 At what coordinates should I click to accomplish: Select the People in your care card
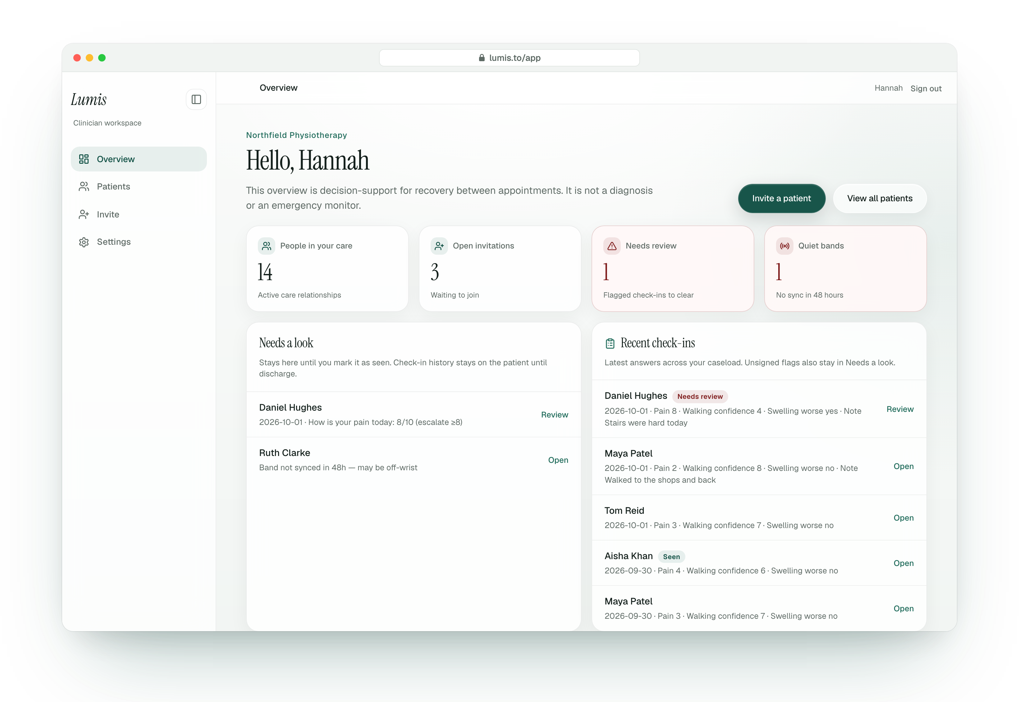[x=327, y=269]
